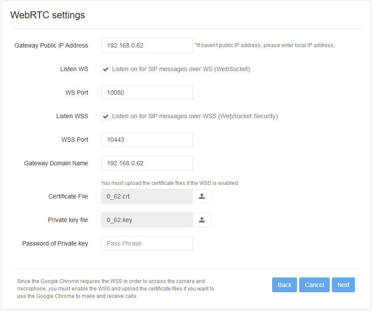Click the Back button
The height and width of the screenshot is (311, 372).
pyautogui.click(x=284, y=285)
